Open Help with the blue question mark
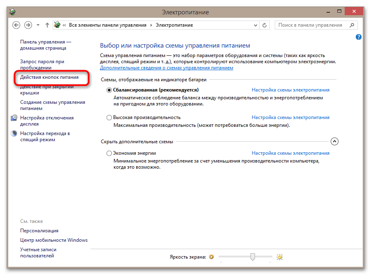 (359, 37)
